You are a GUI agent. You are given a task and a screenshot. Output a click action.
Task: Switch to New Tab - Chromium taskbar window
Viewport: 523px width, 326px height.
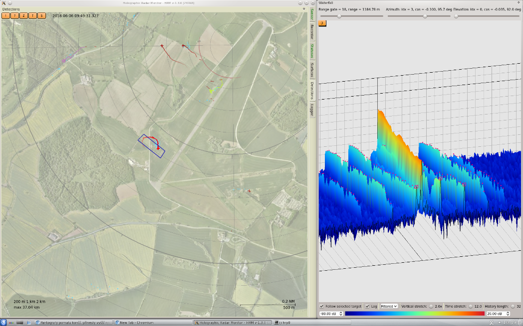[136, 323]
